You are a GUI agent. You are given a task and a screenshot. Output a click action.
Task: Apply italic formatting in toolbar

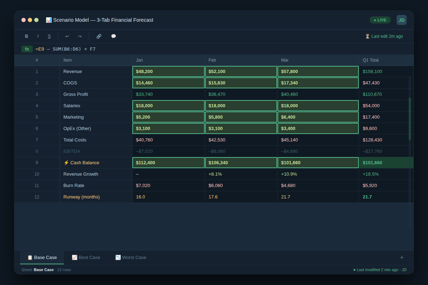coord(38,36)
